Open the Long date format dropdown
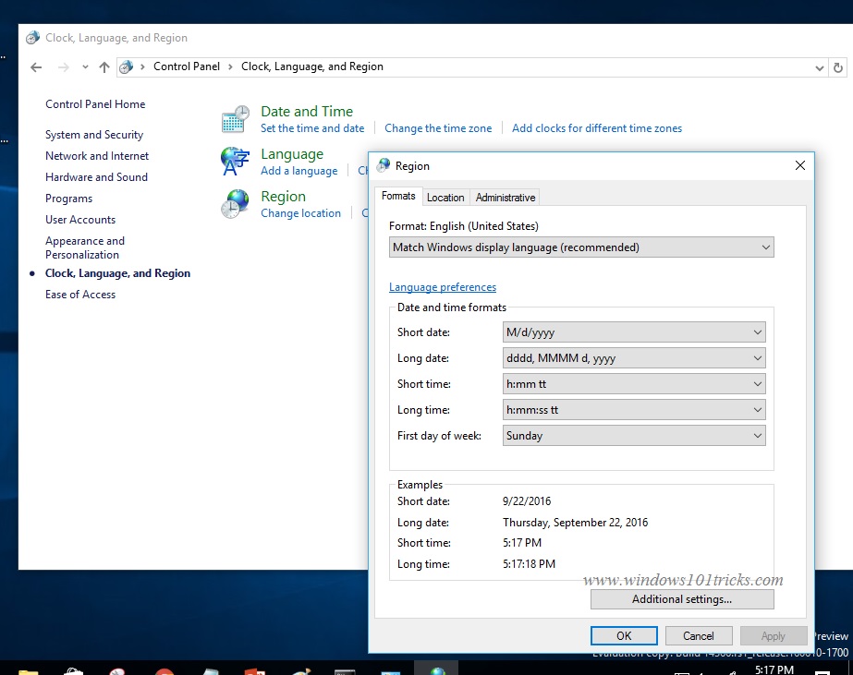This screenshot has width=853, height=675. 634,358
